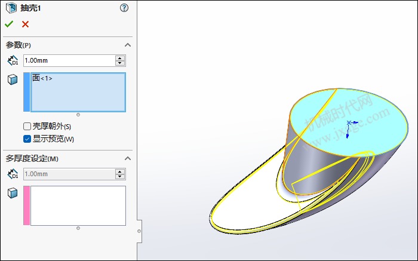The width and height of the screenshot is (418, 261).
Task: Edit the 1.00mm thickness field in 参数
Action: click(69, 60)
